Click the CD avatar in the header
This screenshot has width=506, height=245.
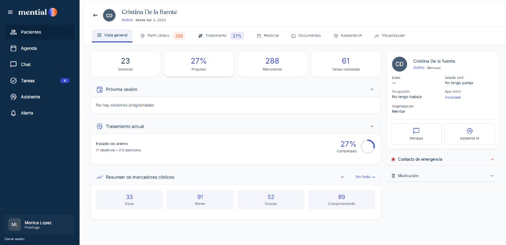click(109, 15)
